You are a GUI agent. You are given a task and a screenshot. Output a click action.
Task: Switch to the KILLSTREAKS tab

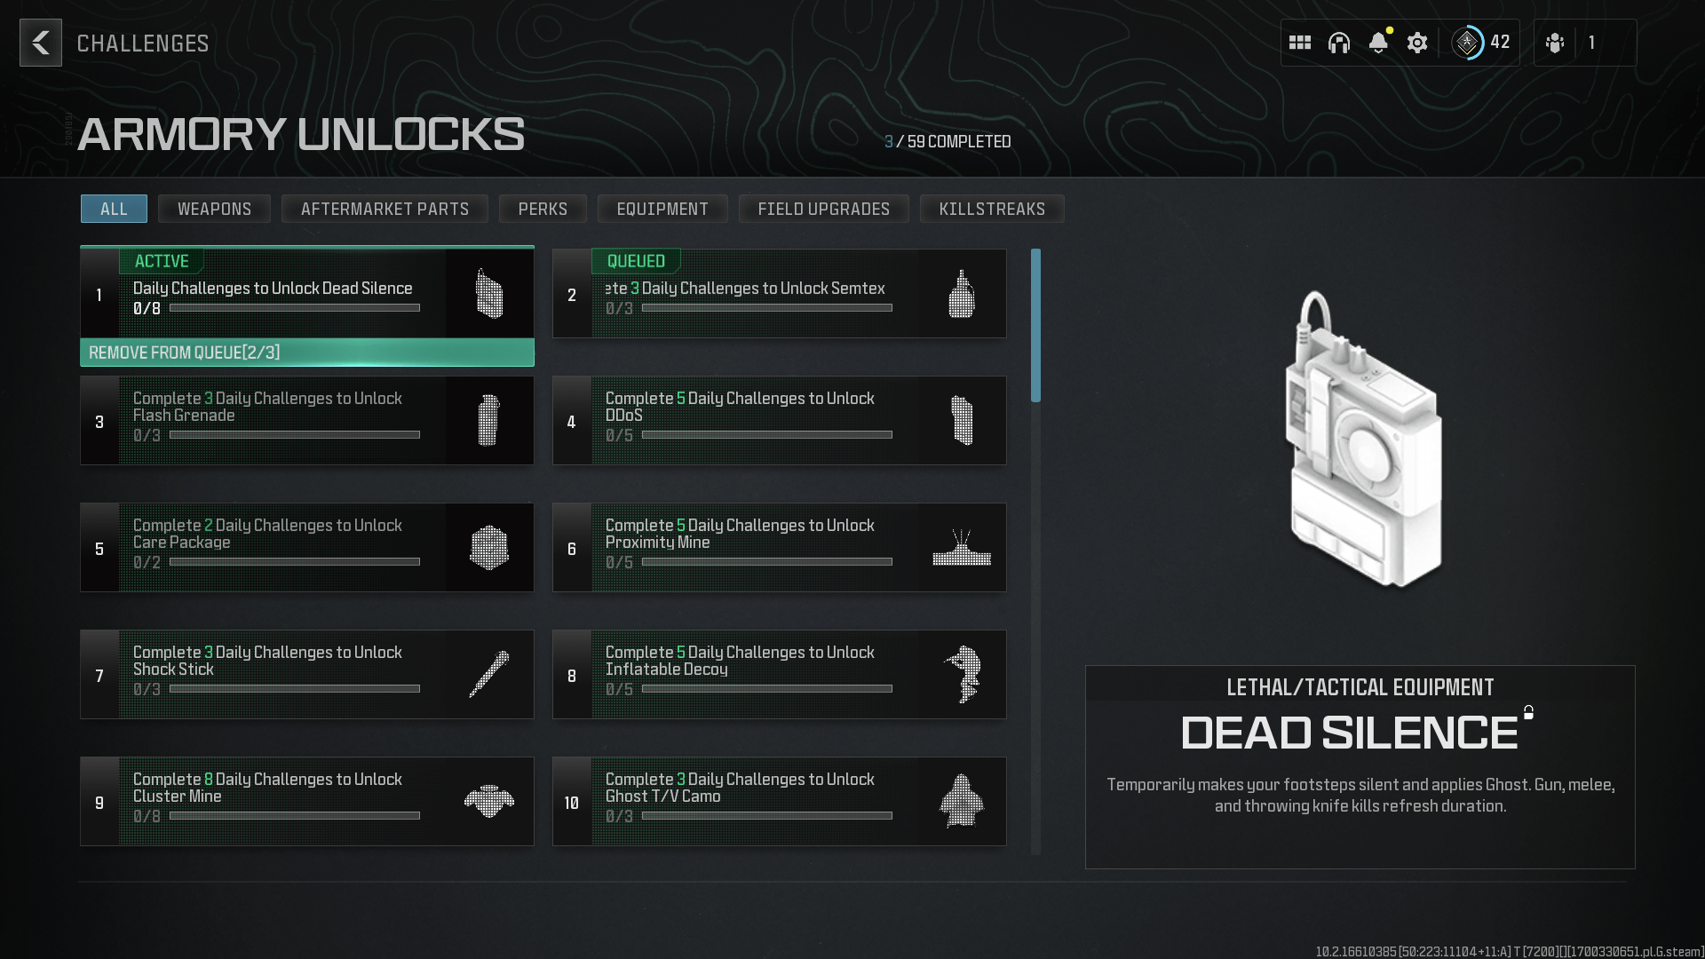tap(992, 209)
